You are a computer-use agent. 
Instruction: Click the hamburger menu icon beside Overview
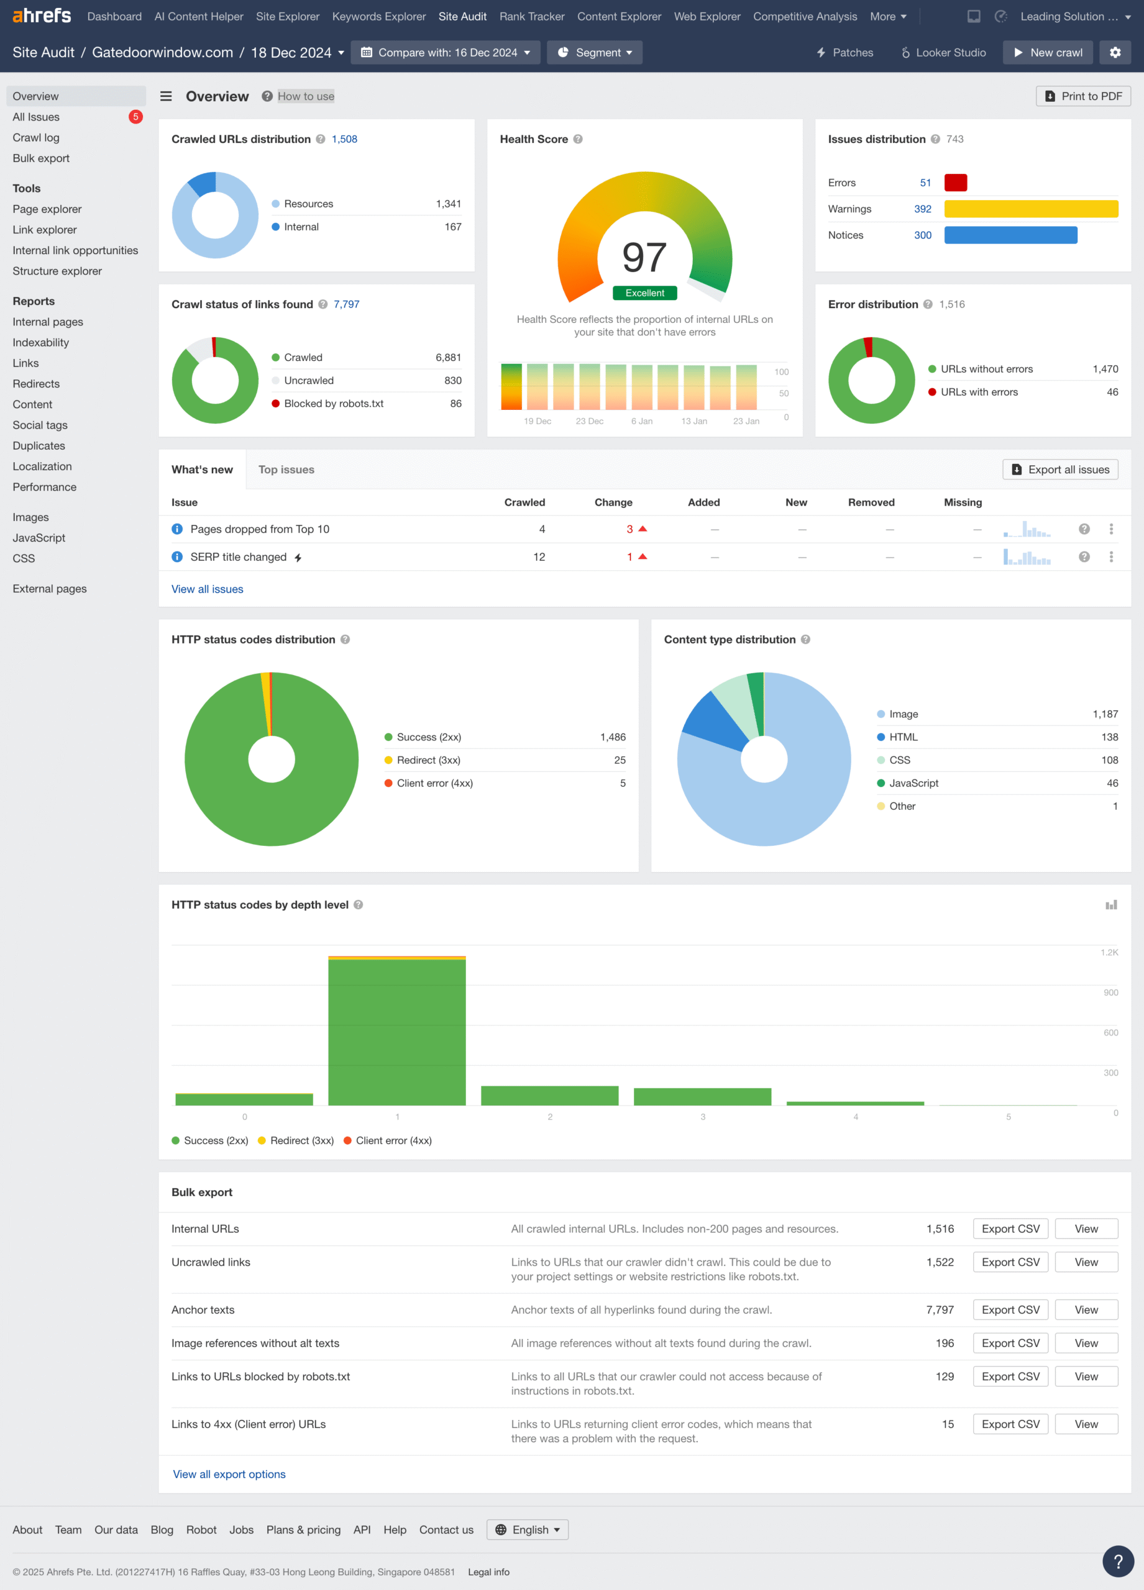click(167, 96)
